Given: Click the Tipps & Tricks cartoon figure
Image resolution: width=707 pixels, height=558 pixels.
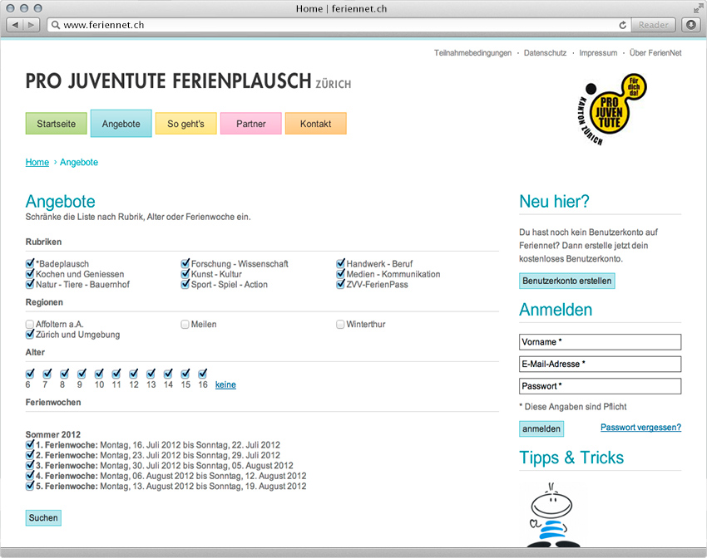Looking at the screenshot, I should coord(552,516).
